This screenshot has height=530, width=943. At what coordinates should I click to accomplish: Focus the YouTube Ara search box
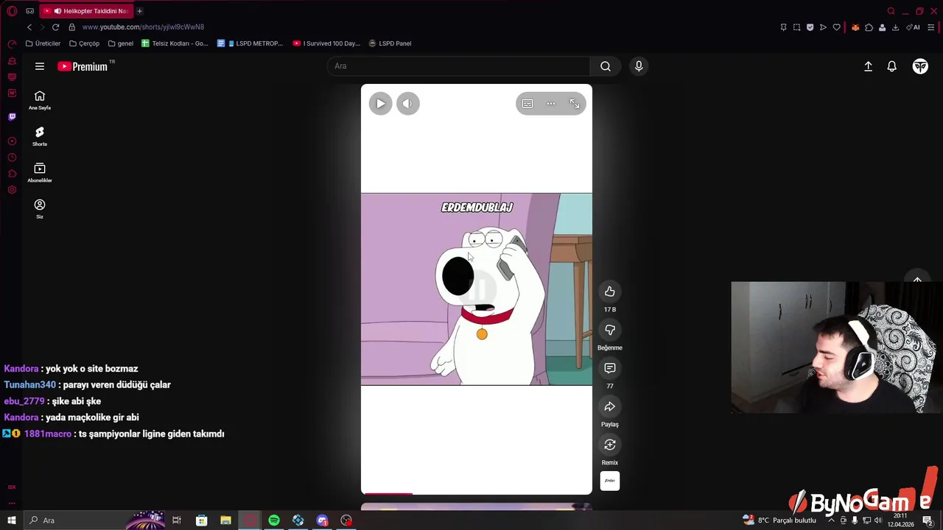(x=458, y=66)
